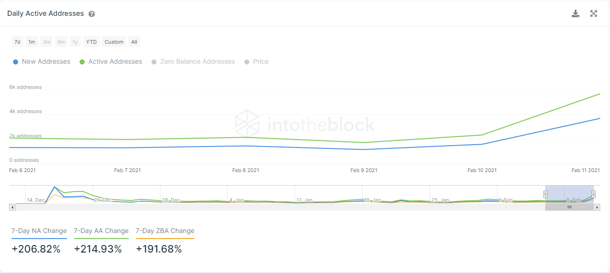The height and width of the screenshot is (273, 610).
Task: Click the 7-Day AA Change tab
Action: click(101, 231)
